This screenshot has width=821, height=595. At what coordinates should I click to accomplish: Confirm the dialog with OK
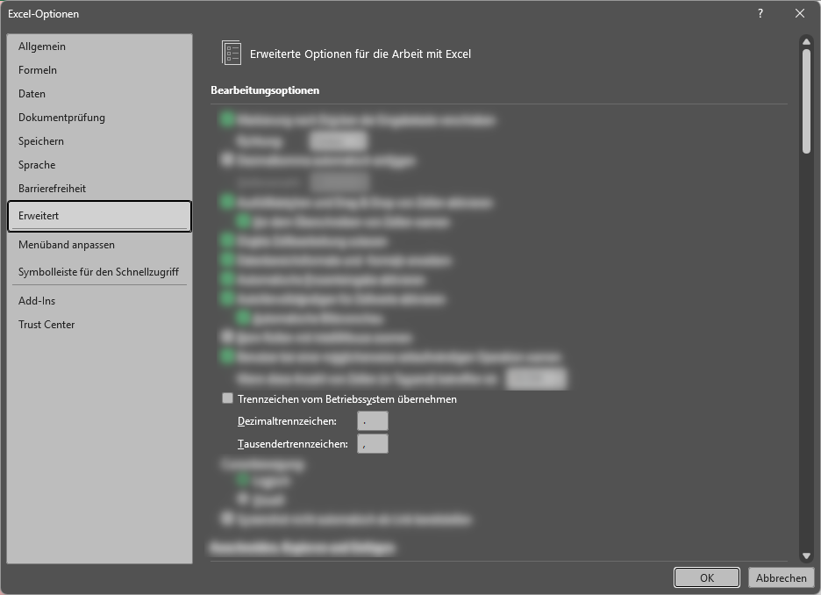coord(707,577)
